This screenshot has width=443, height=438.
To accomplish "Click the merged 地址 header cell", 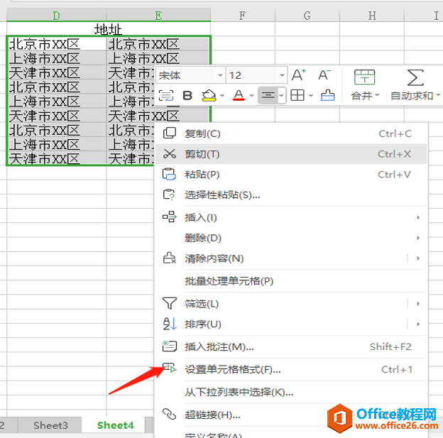I will pos(109,29).
